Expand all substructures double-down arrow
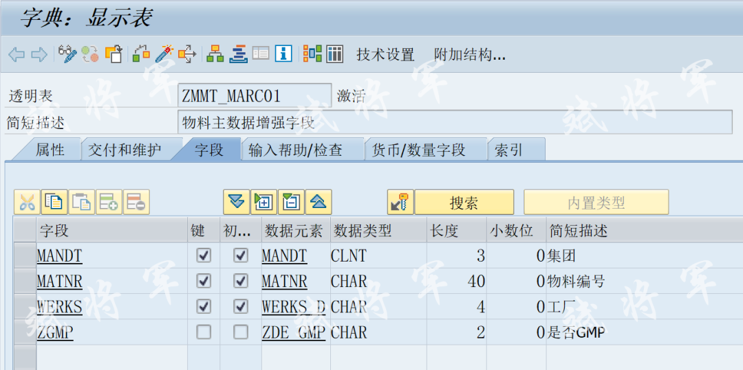This screenshot has width=743, height=370. (x=237, y=203)
